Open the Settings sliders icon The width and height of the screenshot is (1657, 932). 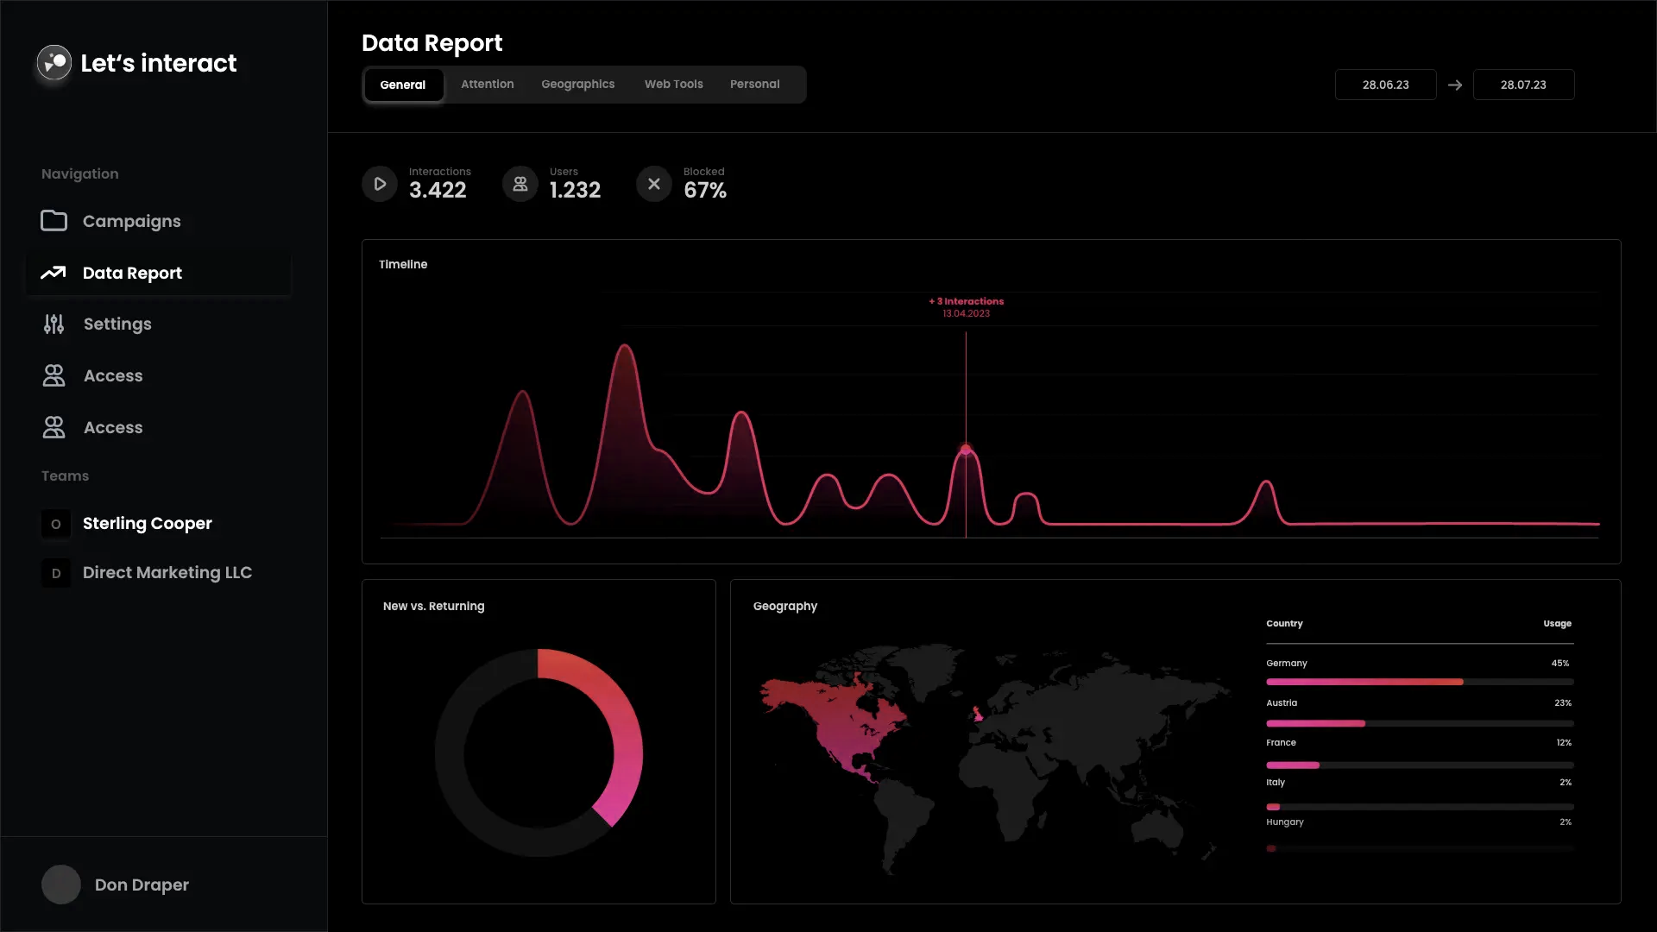point(54,324)
